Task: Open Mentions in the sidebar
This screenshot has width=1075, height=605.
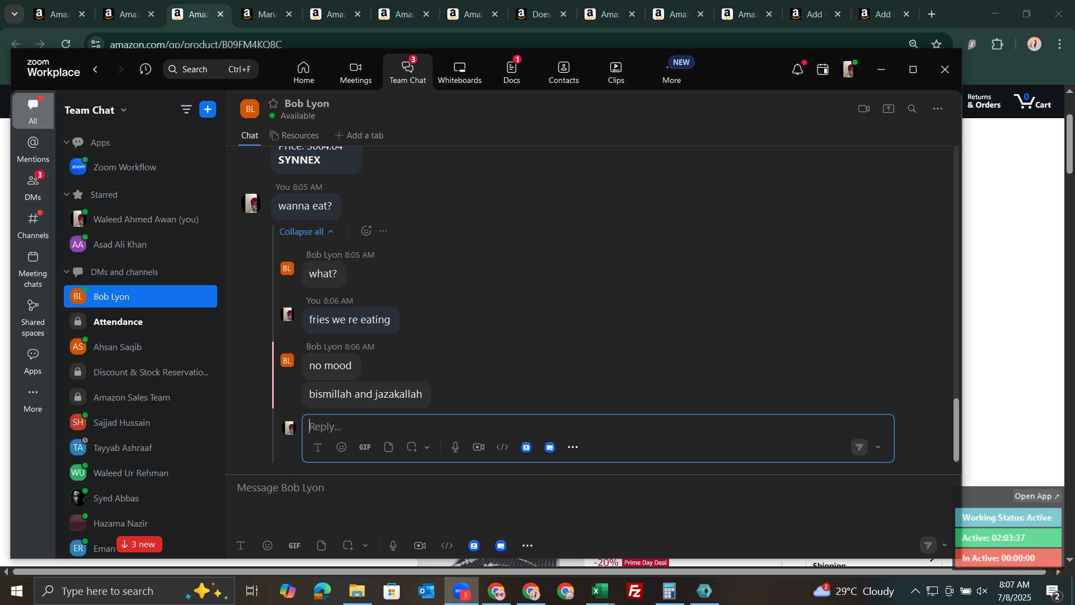Action: pyautogui.click(x=33, y=149)
